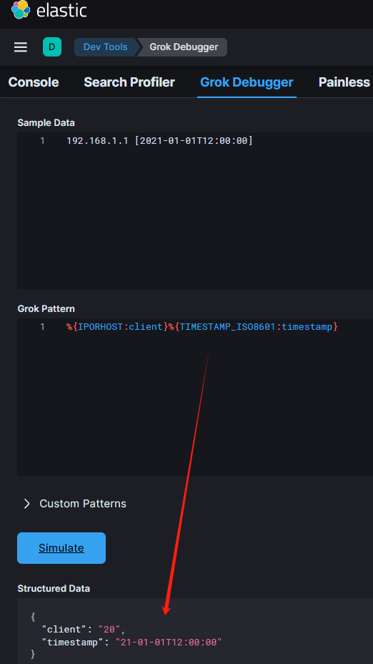Viewport: 373px width, 664px height.
Task: Expand the Custom Patterns chevron
Action: (x=27, y=504)
